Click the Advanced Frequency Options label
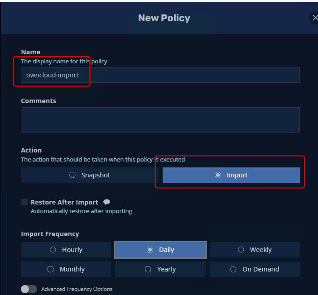 (77, 289)
